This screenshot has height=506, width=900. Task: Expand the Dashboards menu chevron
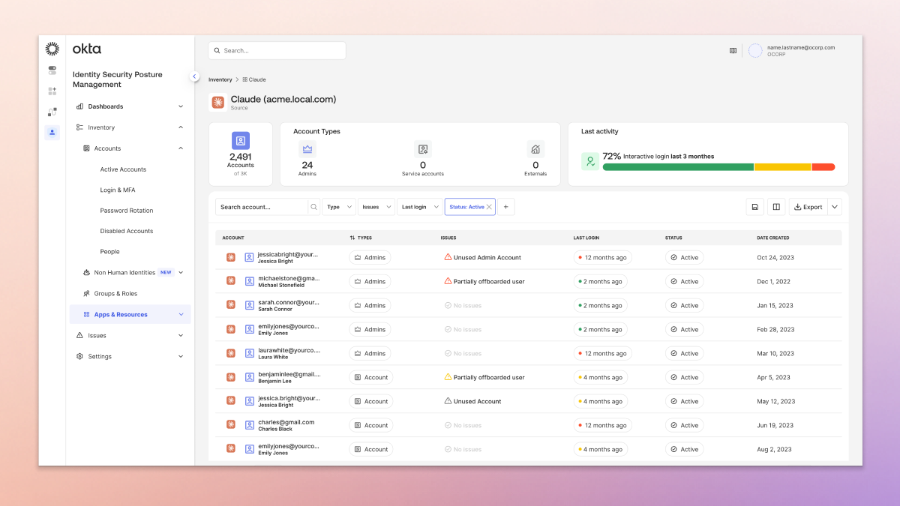click(x=181, y=106)
